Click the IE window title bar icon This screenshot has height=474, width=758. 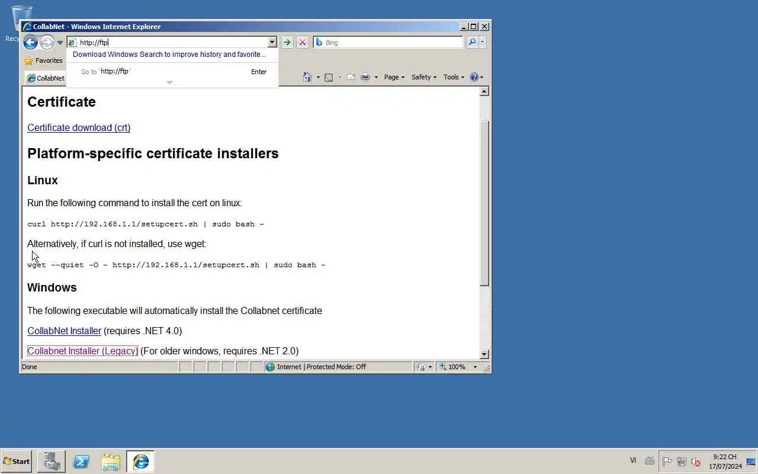tap(27, 27)
